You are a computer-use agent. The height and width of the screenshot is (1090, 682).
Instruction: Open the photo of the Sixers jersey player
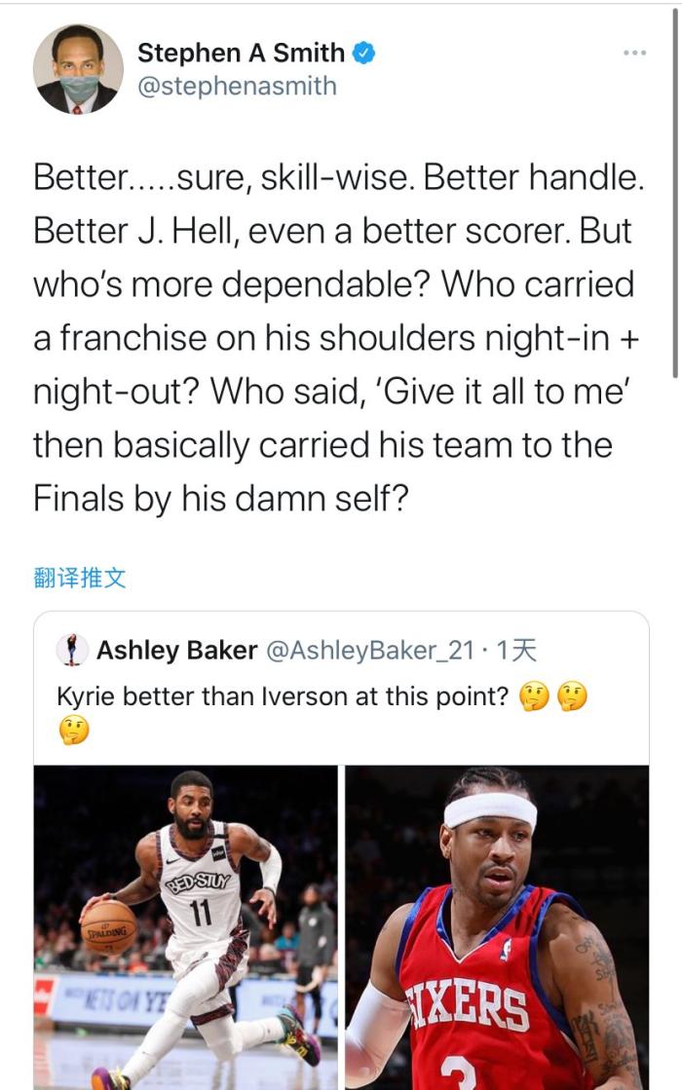click(x=497, y=926)
